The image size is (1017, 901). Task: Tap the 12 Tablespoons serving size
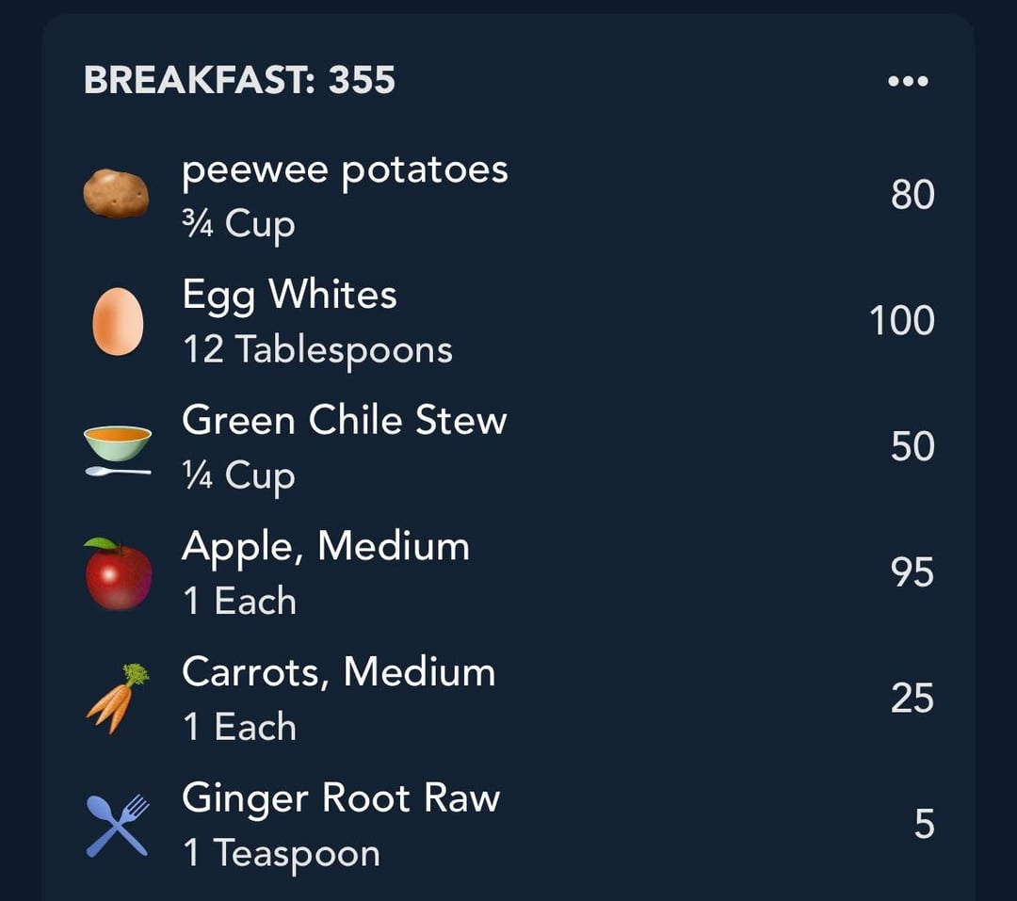(318, 350)
